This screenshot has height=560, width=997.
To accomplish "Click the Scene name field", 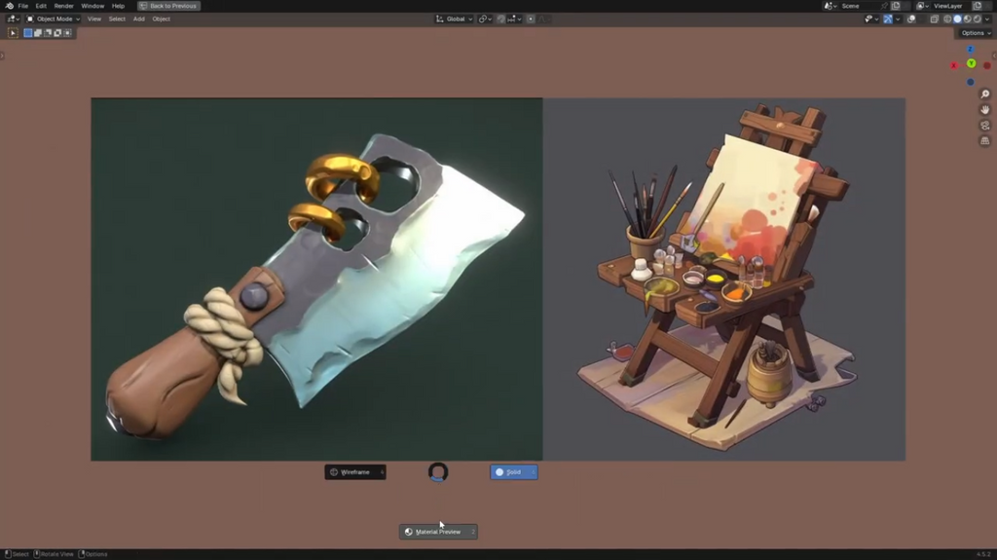I will [x=863, y=6].
